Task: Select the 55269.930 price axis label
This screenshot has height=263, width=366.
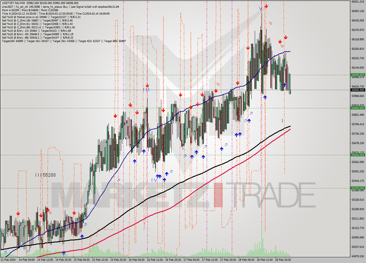Action: click(358, 209)
